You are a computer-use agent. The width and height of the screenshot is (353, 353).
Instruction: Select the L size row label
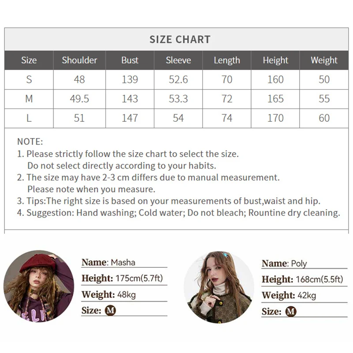pos(29,118)
